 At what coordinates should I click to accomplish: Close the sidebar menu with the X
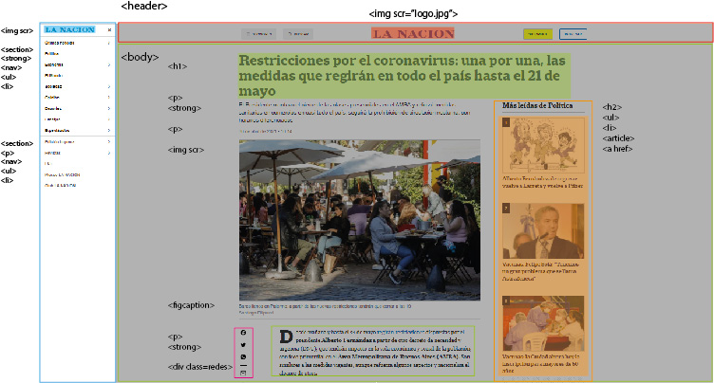click(x=109, y=30)
